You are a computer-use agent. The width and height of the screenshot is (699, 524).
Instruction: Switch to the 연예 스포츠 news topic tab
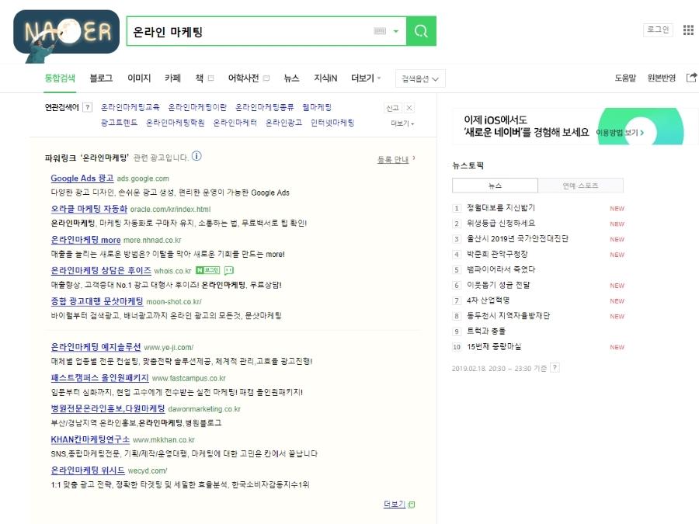click(581, 184)
